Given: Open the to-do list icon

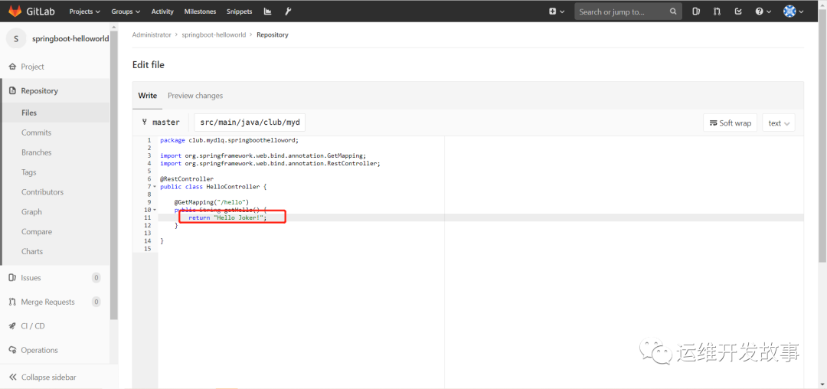Looking at the screenshot, I should coord(738,11).
